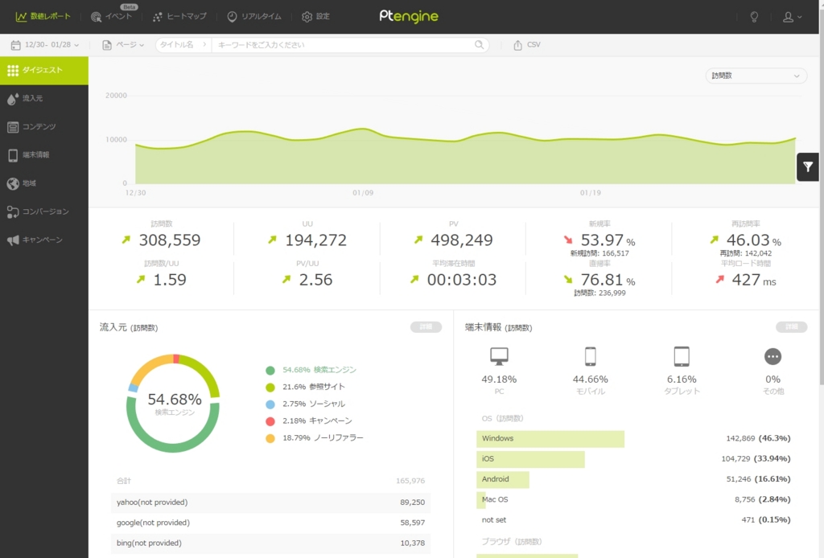
Task: Open コンバージョン in the sidebar
Action: pyautogui.click(x=44, y=211)
